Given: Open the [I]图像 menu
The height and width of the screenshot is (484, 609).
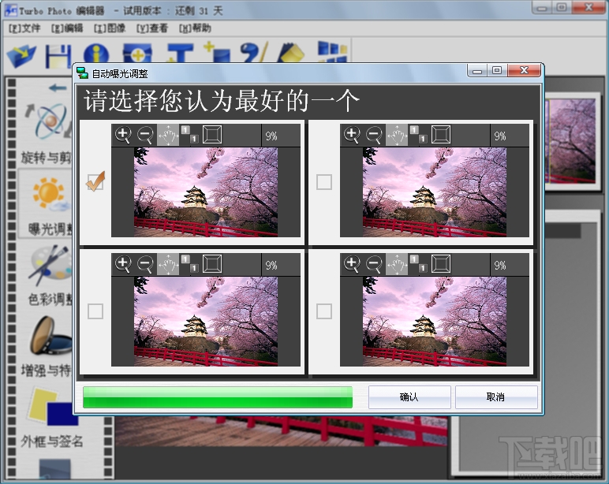Looking at the screenshot, I should [110, 28].
